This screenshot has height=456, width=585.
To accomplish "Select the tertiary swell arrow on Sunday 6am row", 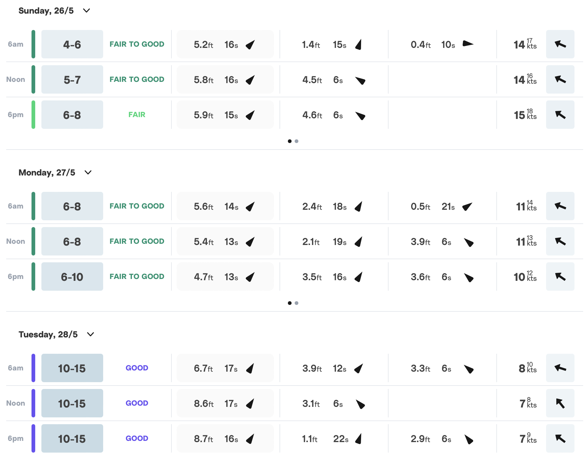I will click(x=467, y=44).
